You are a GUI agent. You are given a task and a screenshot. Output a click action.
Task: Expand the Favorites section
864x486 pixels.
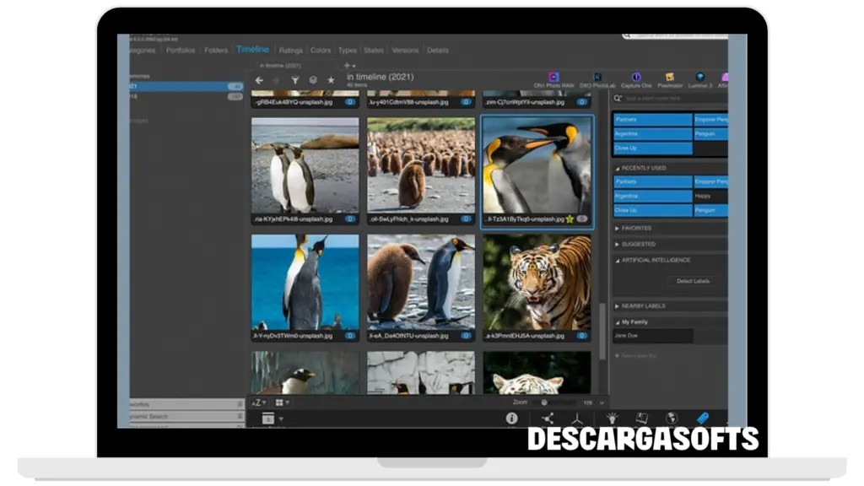pyautogui.click(x=636, y=228)
